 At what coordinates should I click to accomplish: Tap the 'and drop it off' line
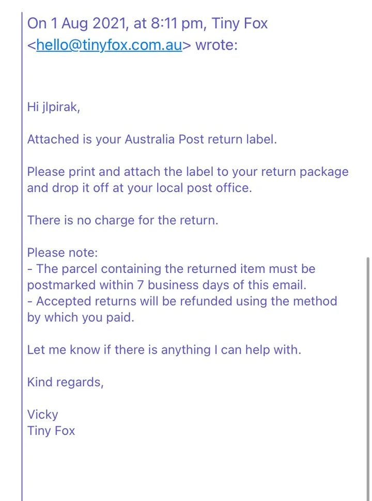[x=139, y=188]
